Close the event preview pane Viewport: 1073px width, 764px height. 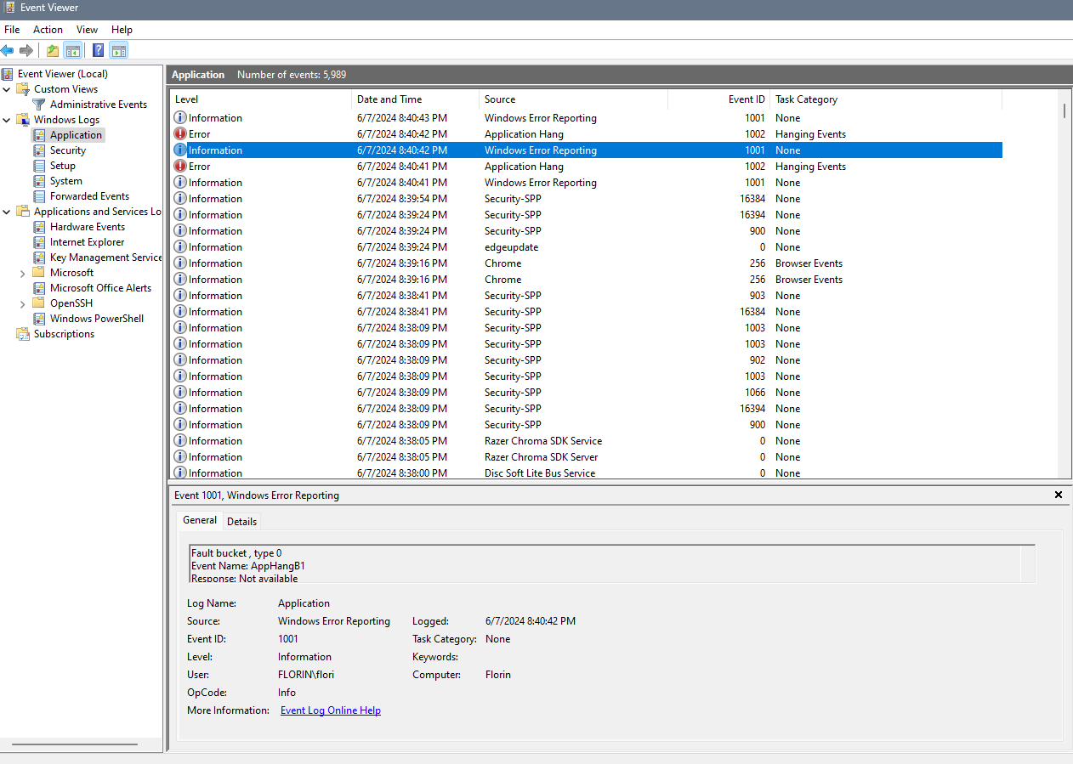point(1059,495)
